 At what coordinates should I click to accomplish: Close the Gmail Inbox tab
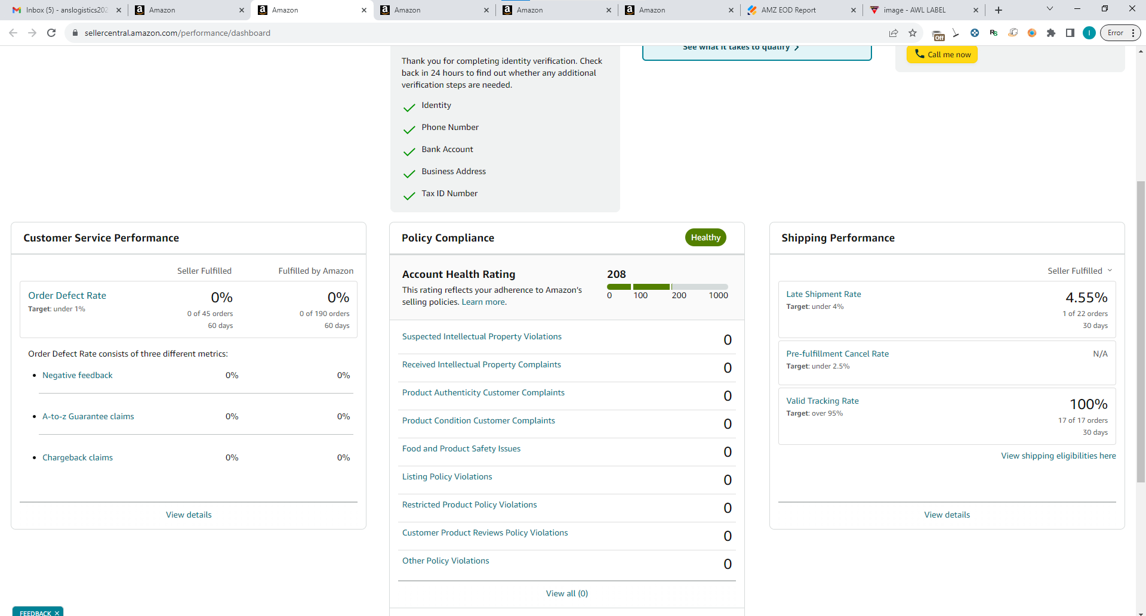(x=119, y=10)
